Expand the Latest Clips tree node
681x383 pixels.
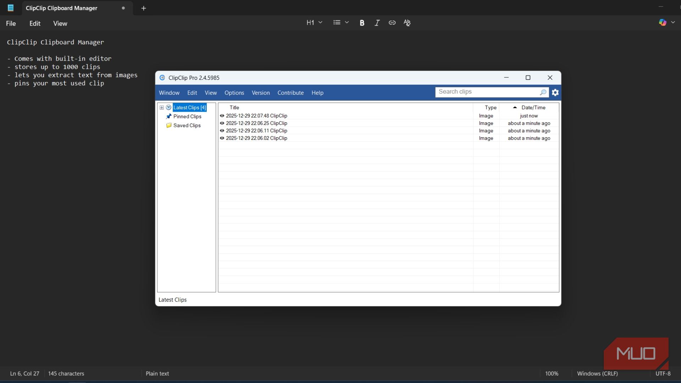pos(162,107)
